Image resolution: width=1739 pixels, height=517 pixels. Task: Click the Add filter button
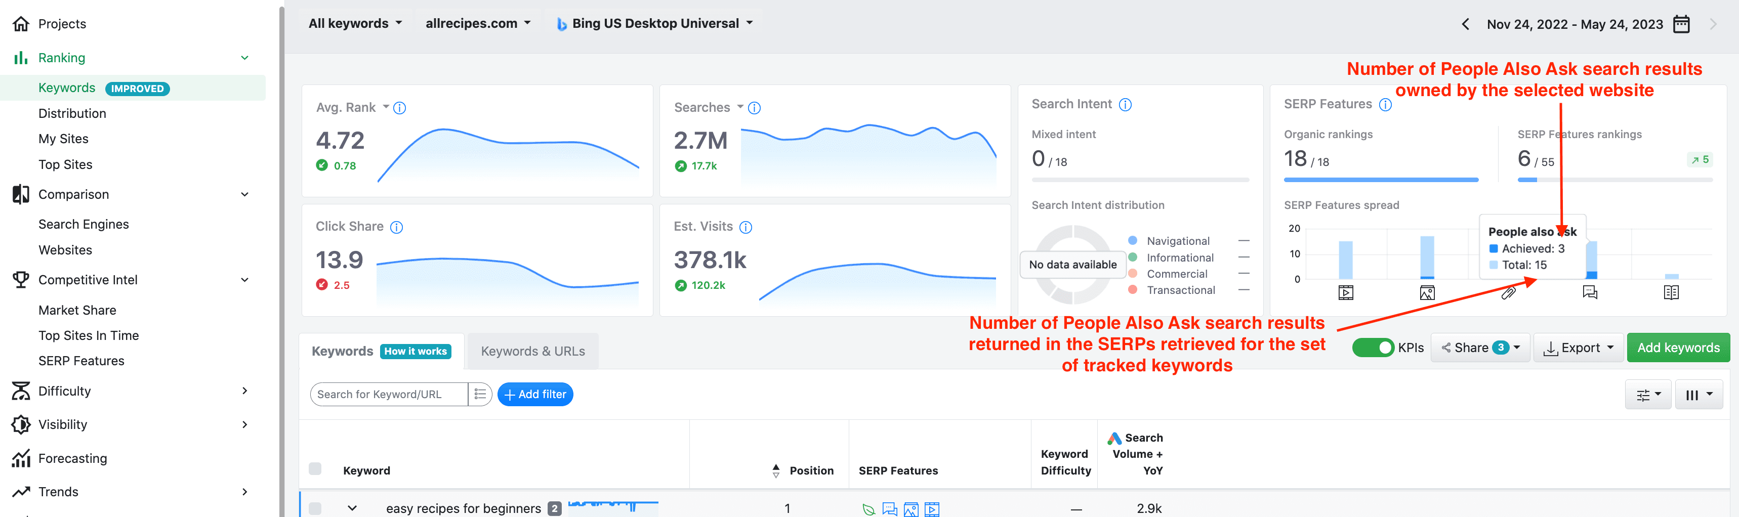535,394
